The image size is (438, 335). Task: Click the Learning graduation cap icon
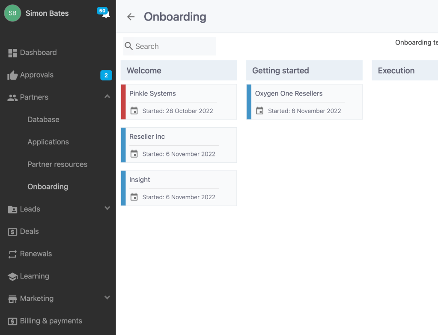[x=12, y=277]
